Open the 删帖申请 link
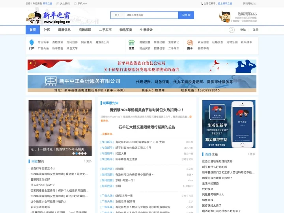Viewport: 284px width, 213px height. [x=203, y=49]
